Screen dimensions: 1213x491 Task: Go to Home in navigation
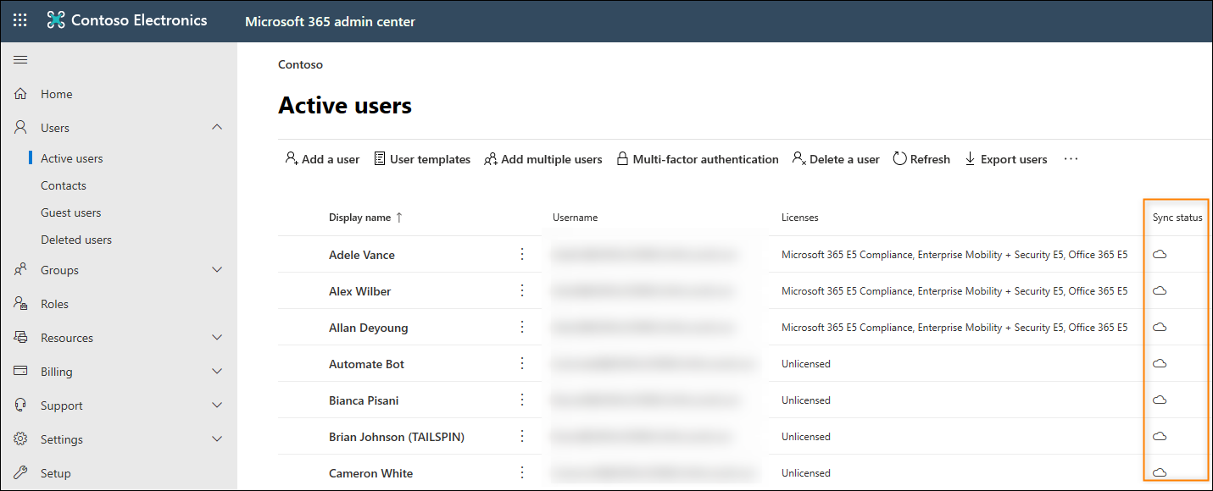(57, 94)
